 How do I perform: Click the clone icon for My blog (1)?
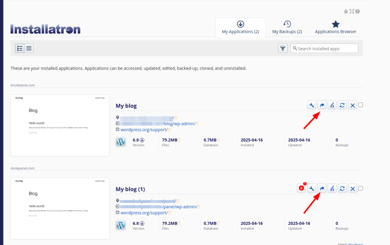click(332, 188)
